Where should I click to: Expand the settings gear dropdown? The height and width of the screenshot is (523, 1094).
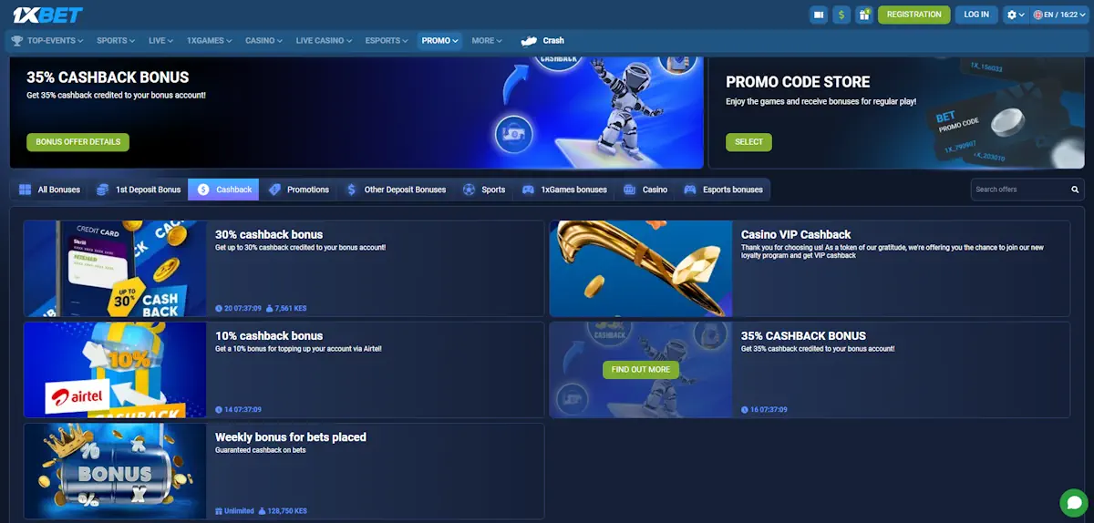[1015, 15]
